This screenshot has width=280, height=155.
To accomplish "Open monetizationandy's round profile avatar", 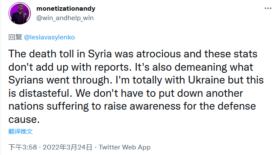I will (20, 13).
